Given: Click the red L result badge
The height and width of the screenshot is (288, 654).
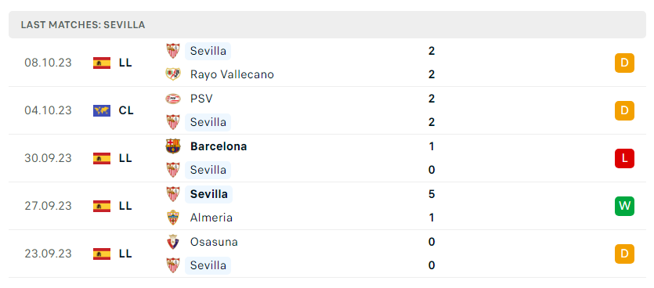Looking at the screenshot, I should tap(624, 158).
